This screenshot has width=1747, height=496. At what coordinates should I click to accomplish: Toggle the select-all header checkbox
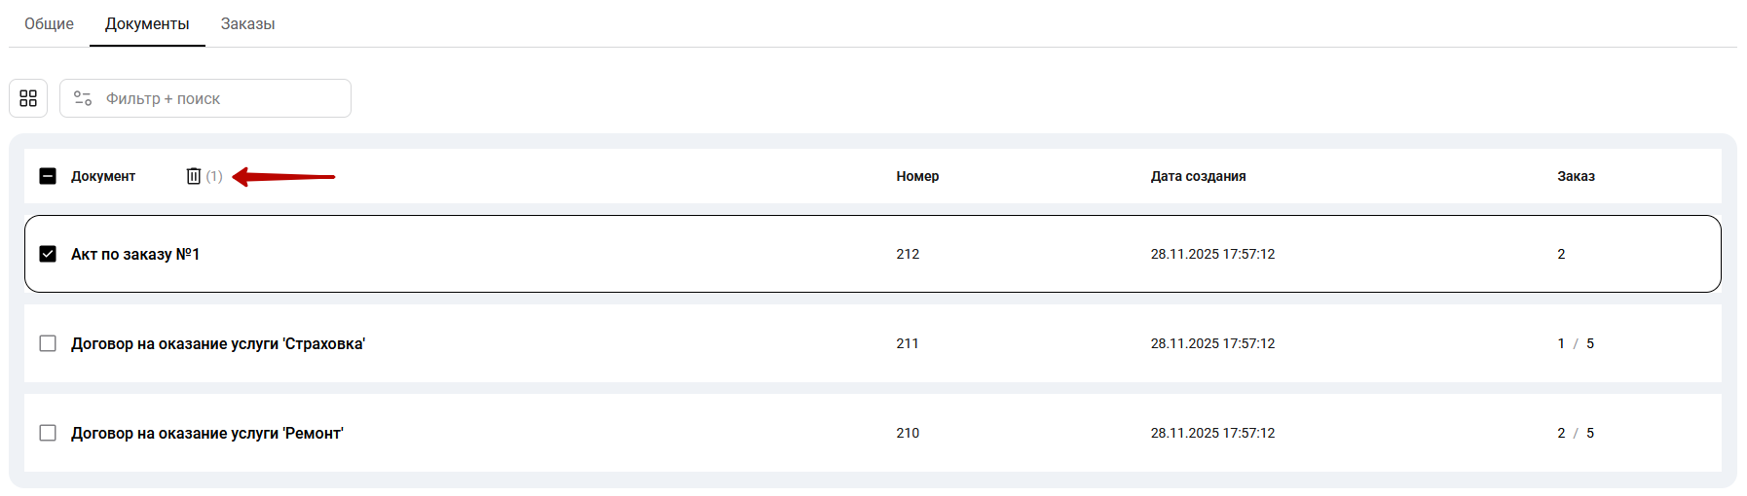[48, 176]
